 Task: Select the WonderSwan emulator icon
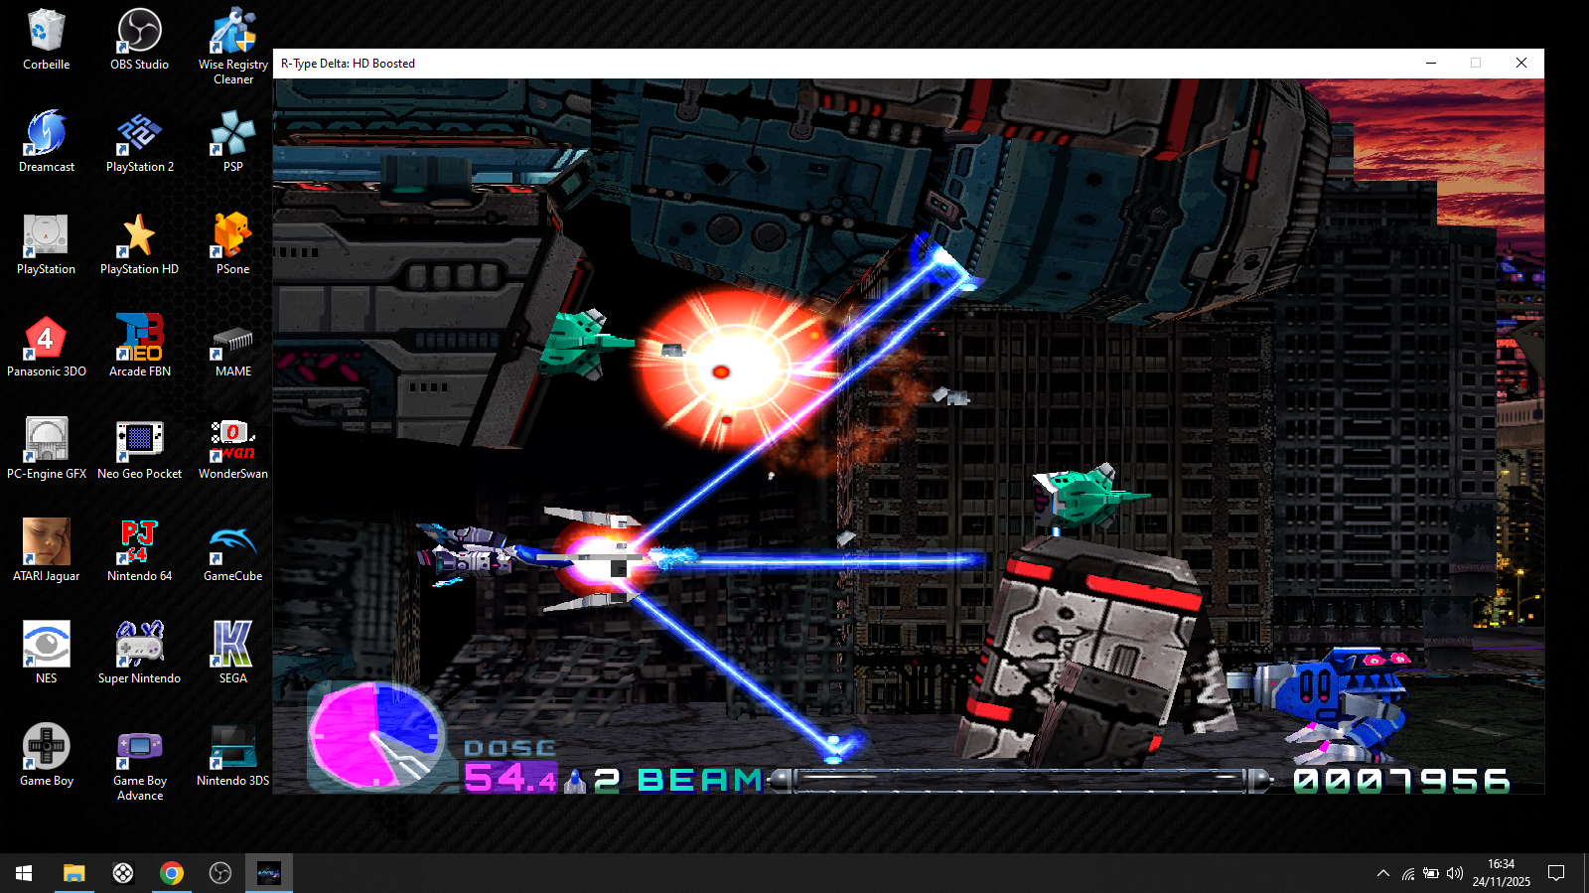pos(232,448)
